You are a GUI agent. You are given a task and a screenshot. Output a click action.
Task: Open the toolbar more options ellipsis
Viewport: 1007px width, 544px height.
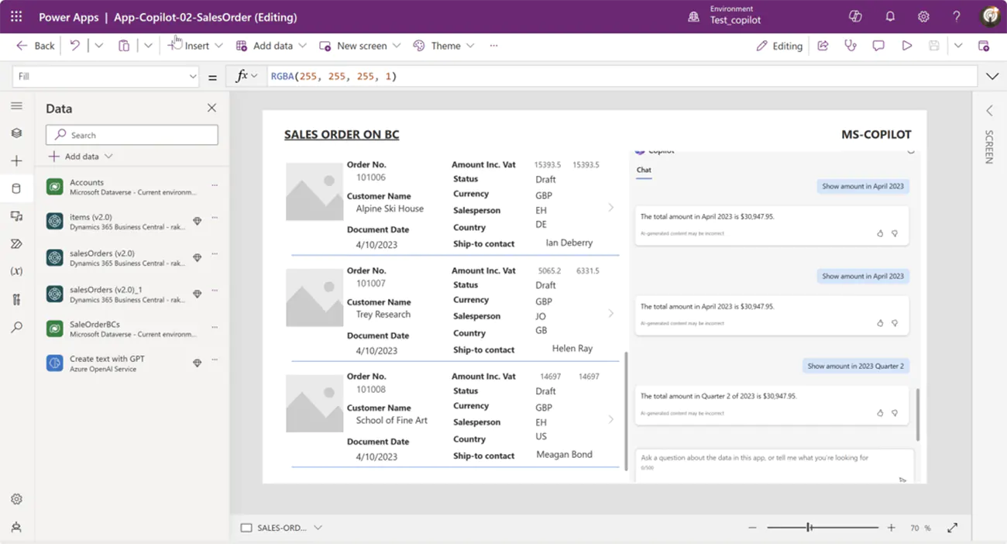click(x=493, y=46)
